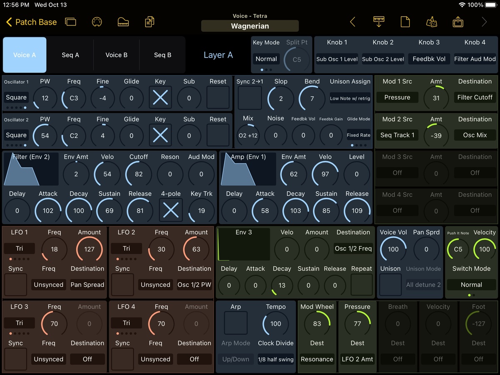Screen dimensions: 500x375
Task: Open Unison Assign Low Note w/ retrig
Action: (x=350, y=98)
